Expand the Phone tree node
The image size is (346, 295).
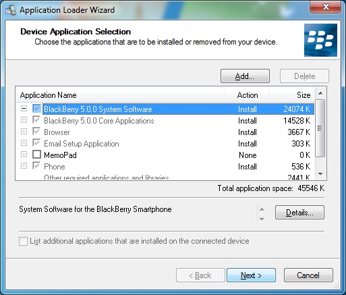pos(24,166)
